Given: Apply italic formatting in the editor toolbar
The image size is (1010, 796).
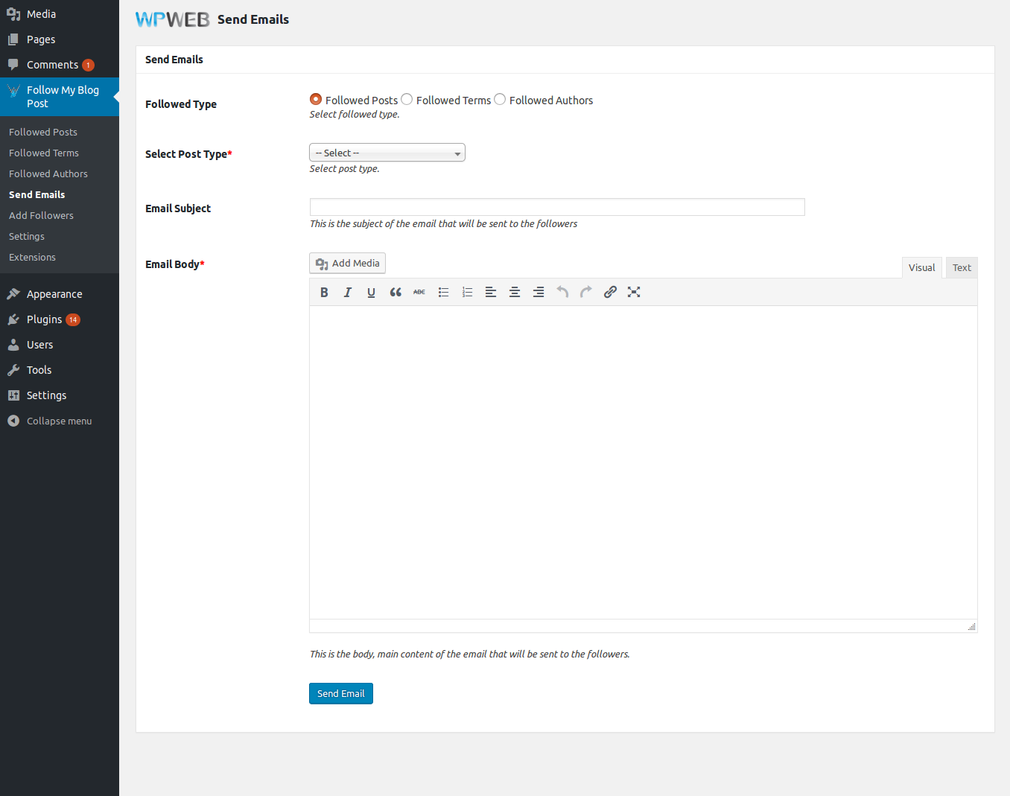Looking at the screenshot, I should click(347, 293).
